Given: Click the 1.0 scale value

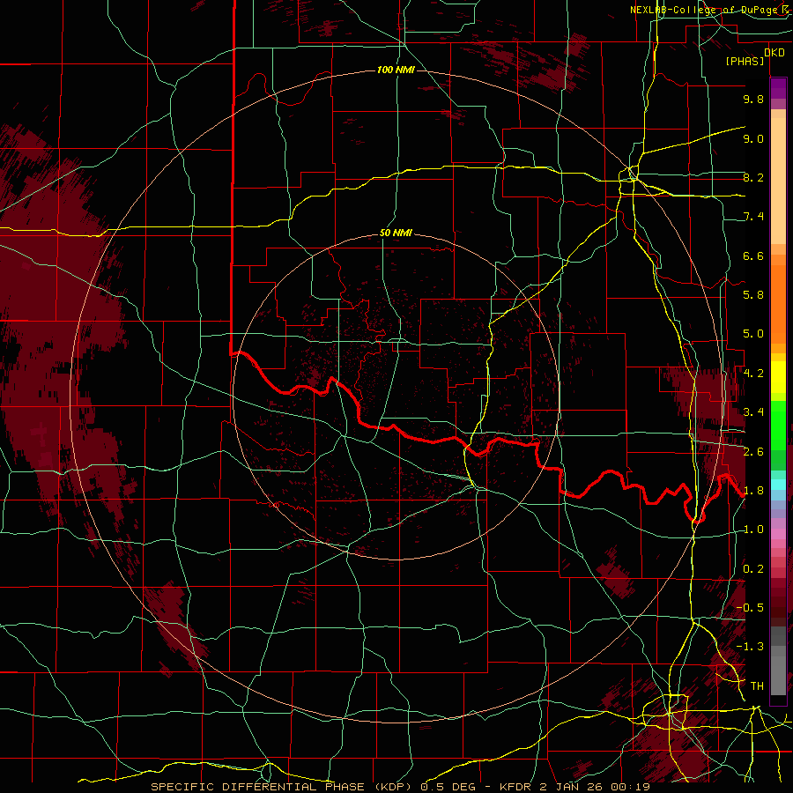Looking at the screenshot, I should (753, 530).
